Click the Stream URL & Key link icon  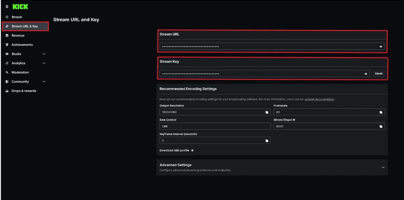7,26
